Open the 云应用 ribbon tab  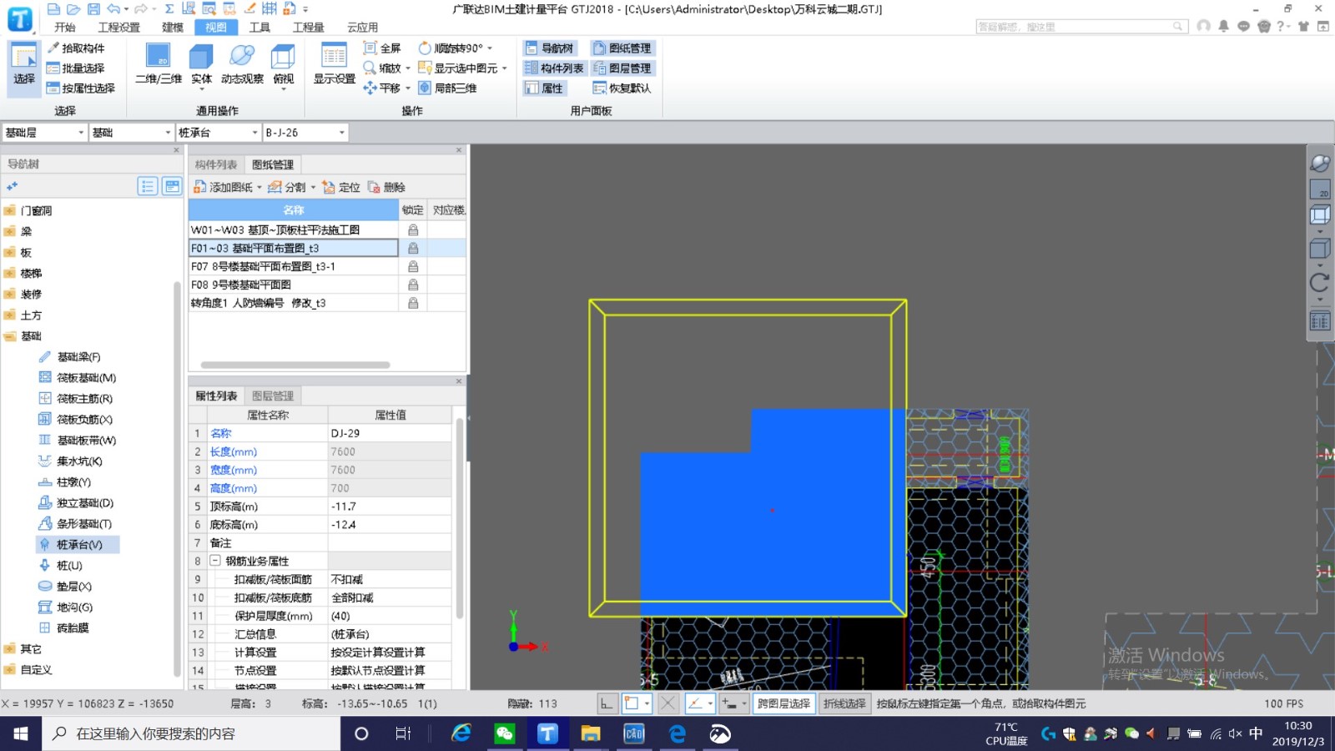pos(362,28)
